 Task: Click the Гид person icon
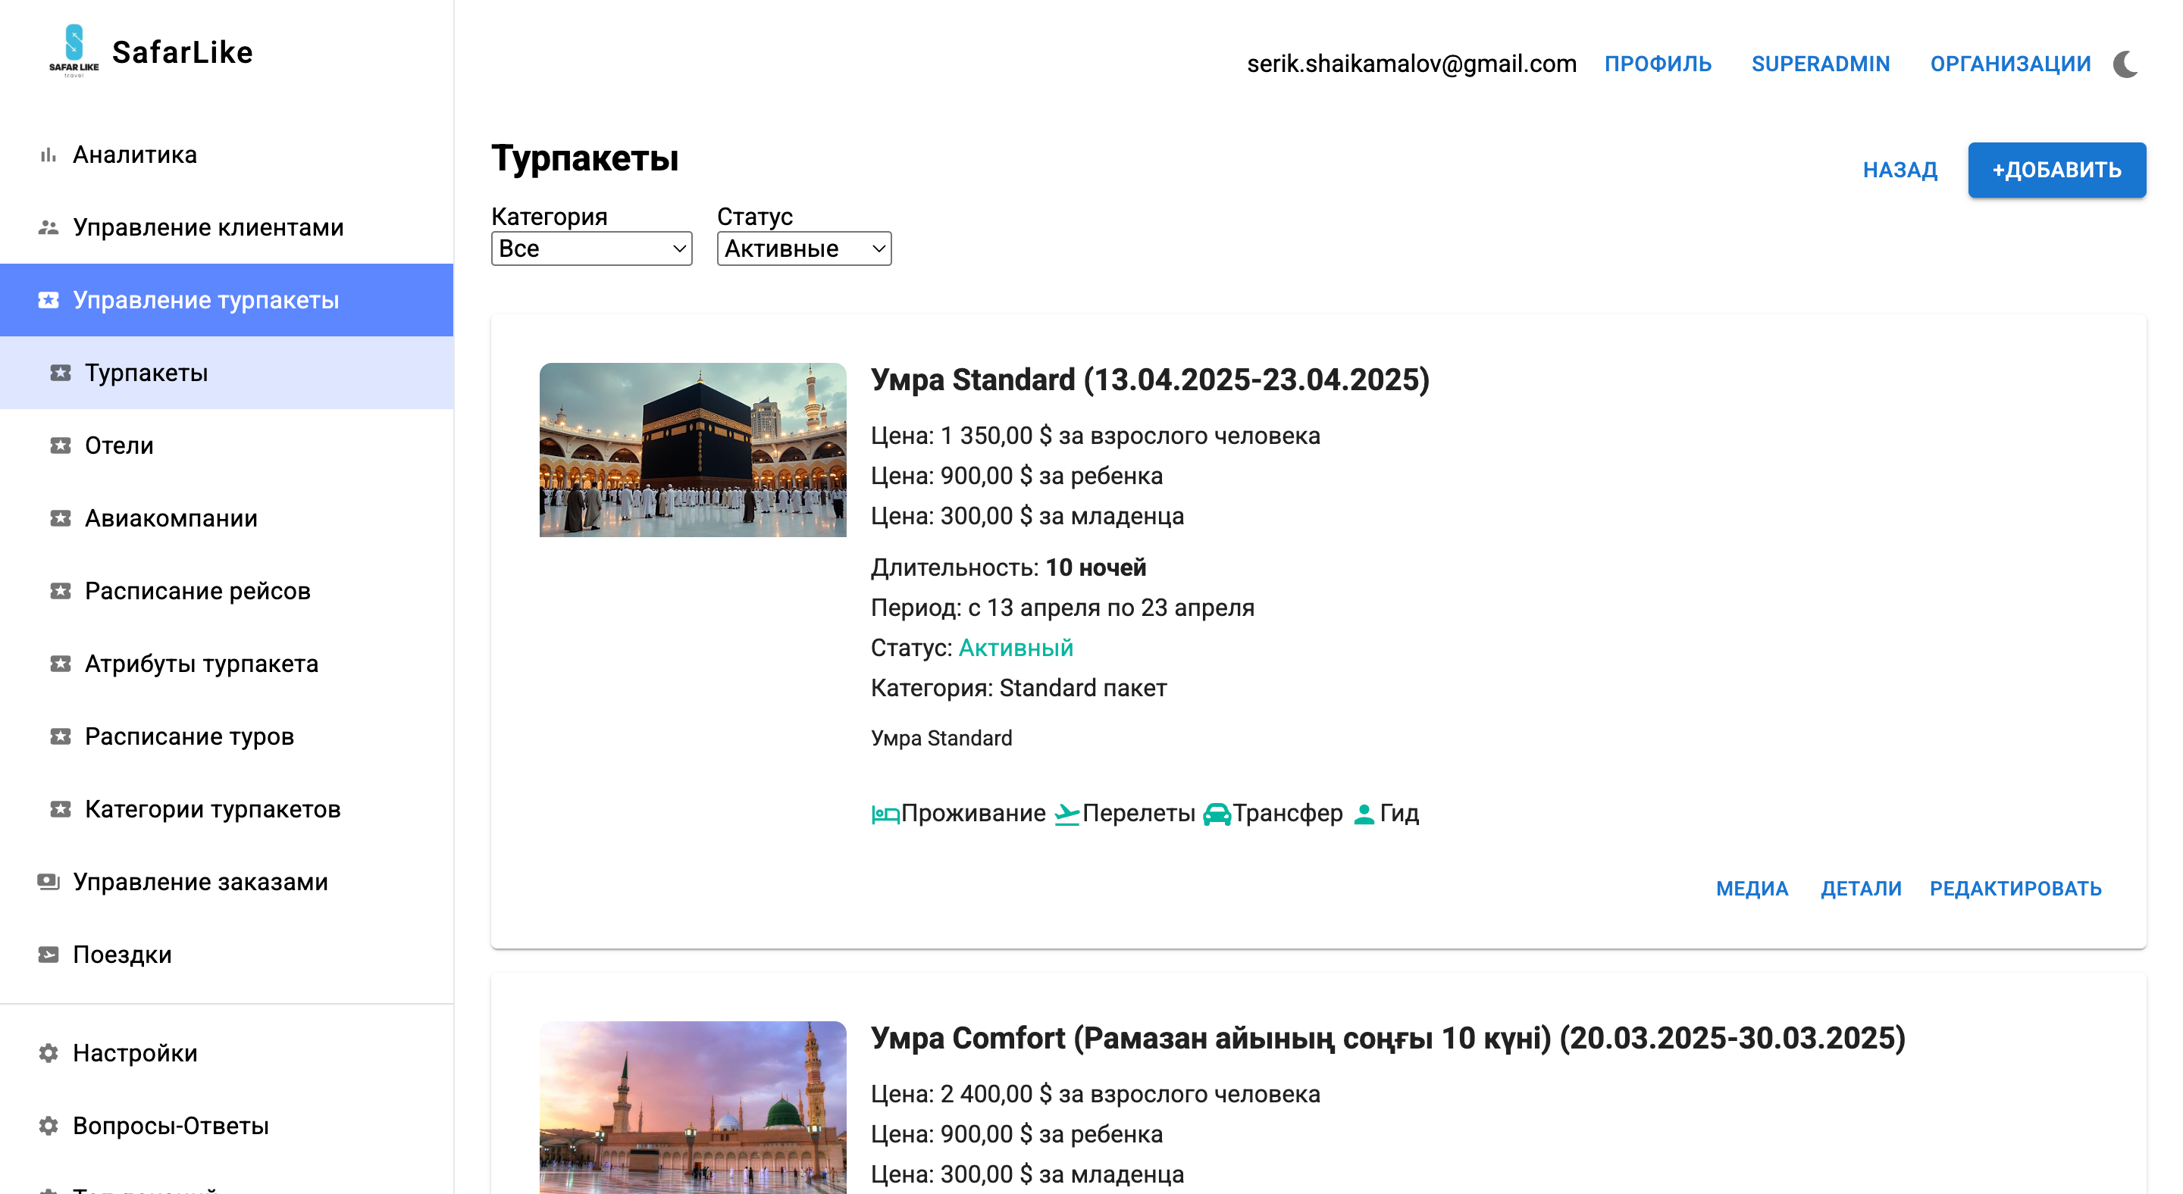tap(1364, 814)
